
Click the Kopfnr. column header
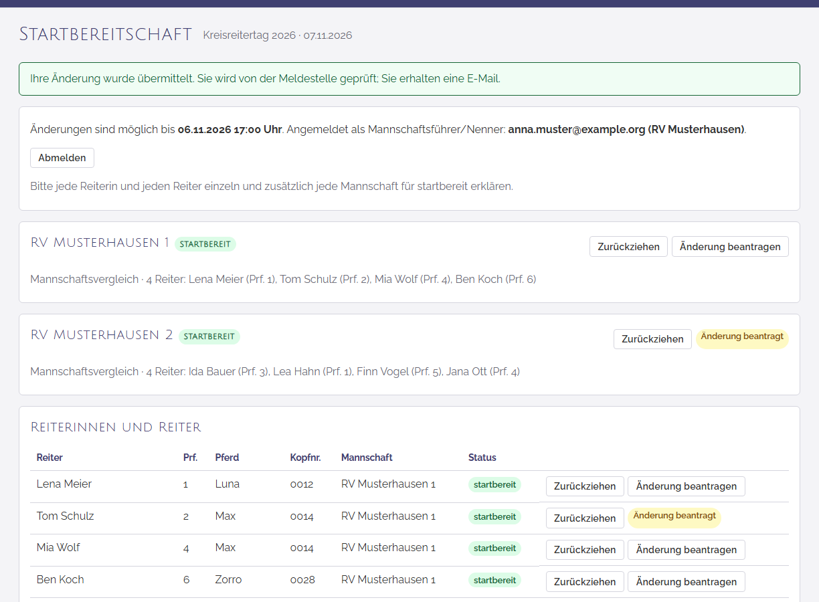(306, 458)
